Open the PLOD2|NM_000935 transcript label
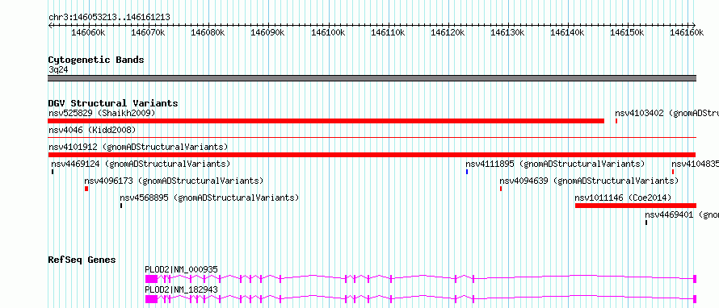The height and width of the screenshot is (308, 719). click(x=181, y=269)
